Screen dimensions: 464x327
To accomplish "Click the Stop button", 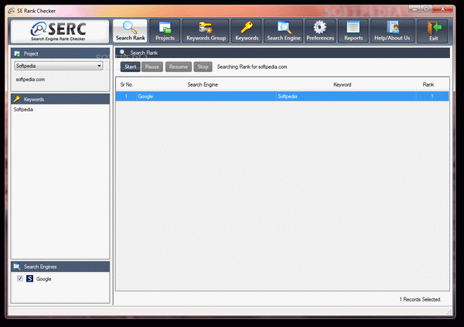I will [203, 67].
